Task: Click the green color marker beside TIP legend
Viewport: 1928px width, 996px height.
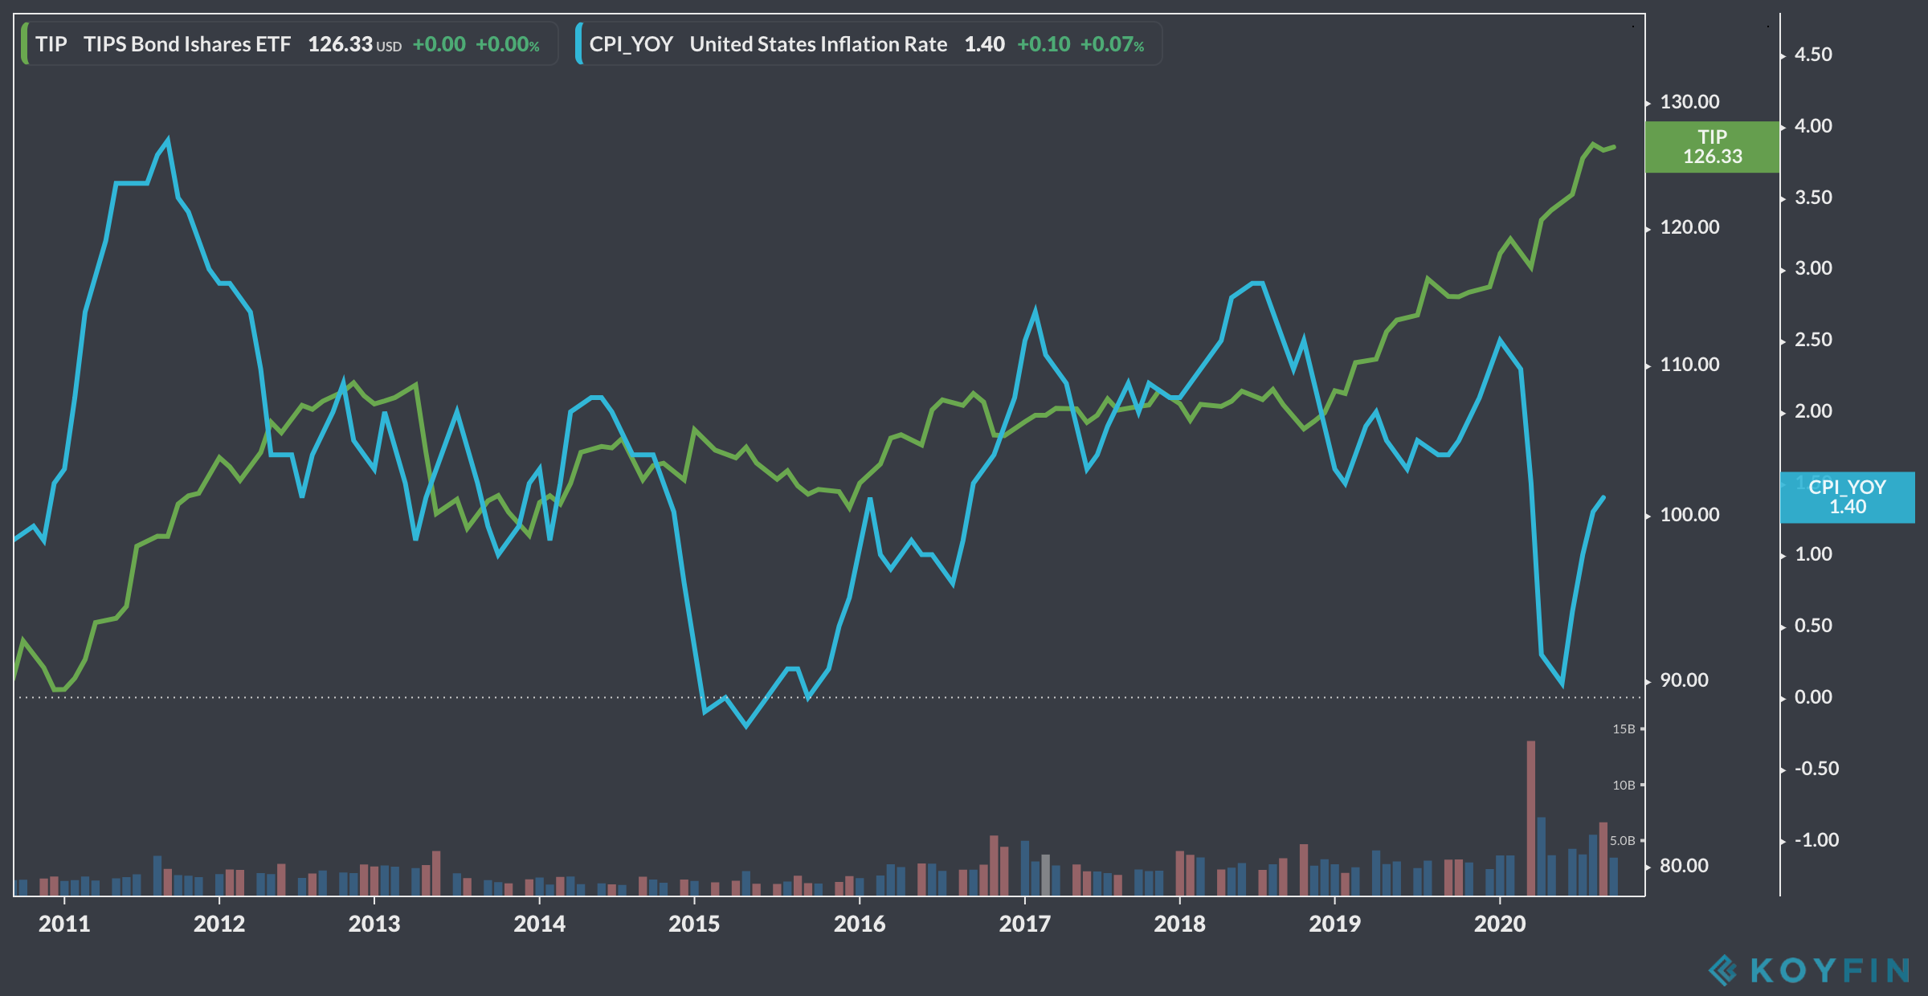Action: pos(25,44)
